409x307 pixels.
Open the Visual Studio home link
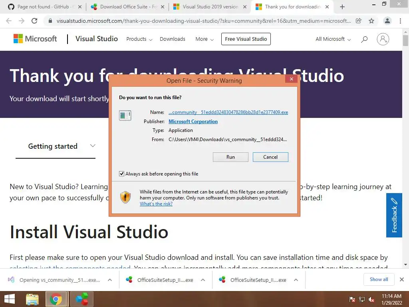click(97, 39)
